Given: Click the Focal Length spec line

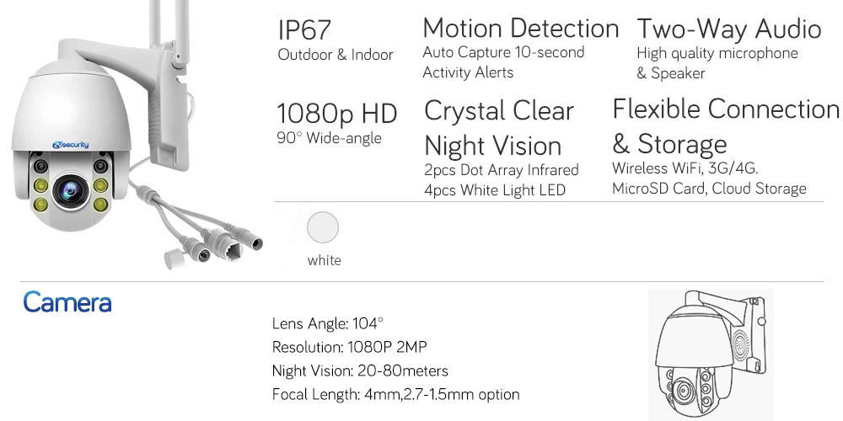Looking at the screenshot, I should 395,394.
